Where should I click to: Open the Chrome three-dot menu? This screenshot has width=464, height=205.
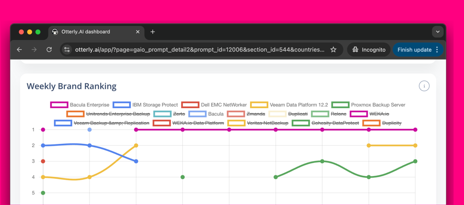pyautogui.click(x=437, y=50)
